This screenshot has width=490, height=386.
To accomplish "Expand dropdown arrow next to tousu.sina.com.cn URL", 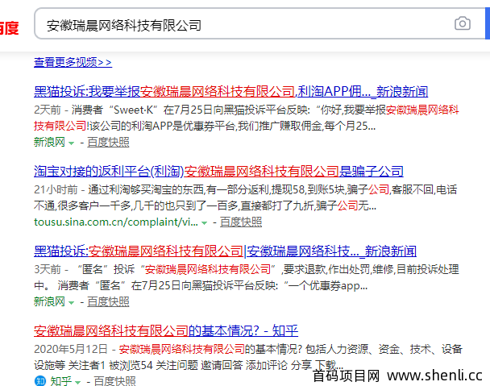I will (x=204, y=223).
